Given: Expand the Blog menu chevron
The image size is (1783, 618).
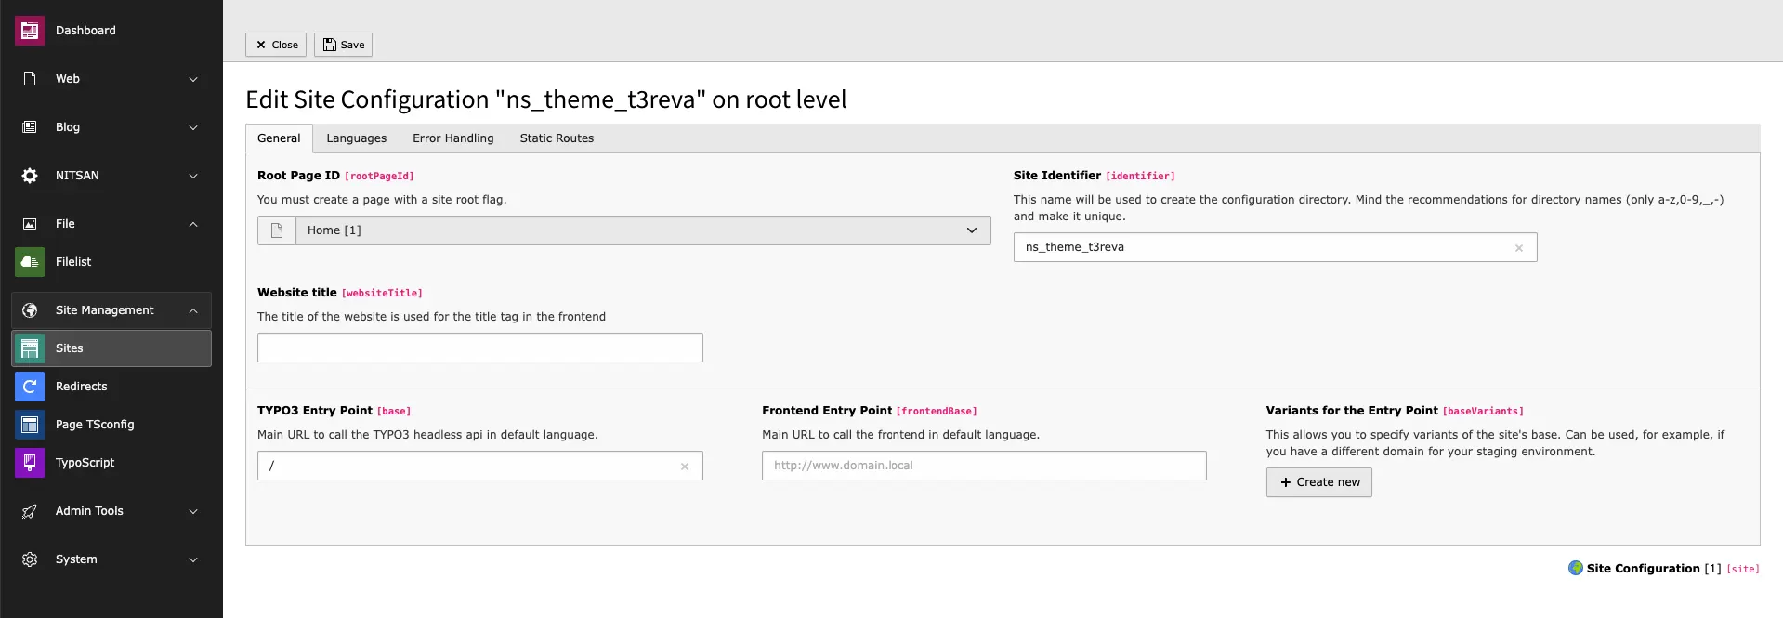Looking at the screenshot, I should (193, 127).
